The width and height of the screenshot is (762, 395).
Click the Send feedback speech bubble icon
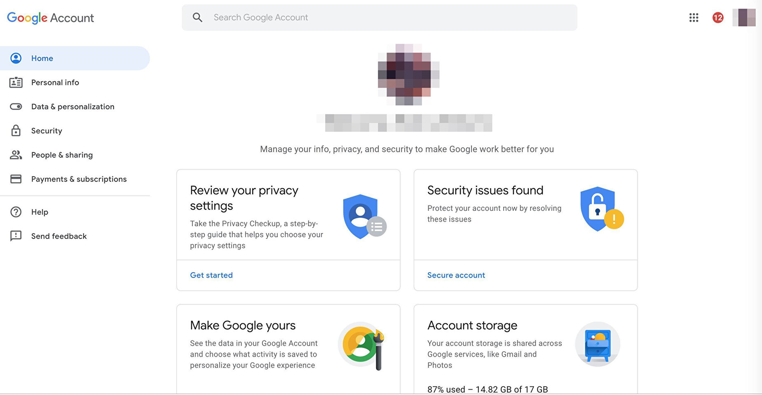coord(16,236)
